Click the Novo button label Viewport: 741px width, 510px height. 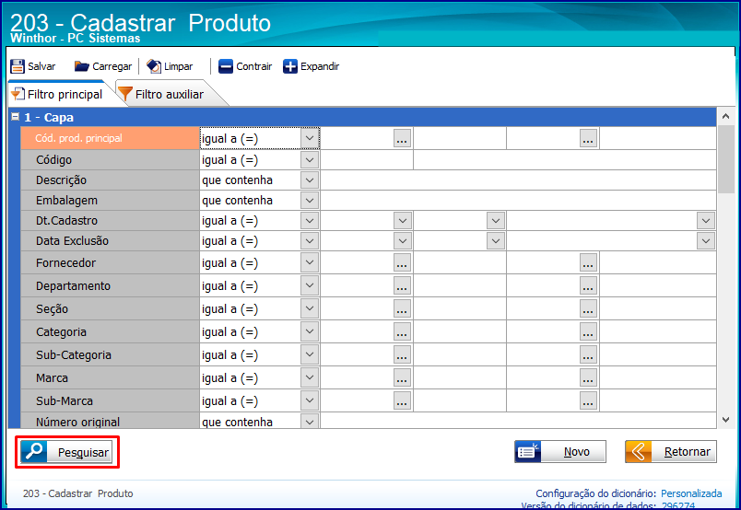577,452
